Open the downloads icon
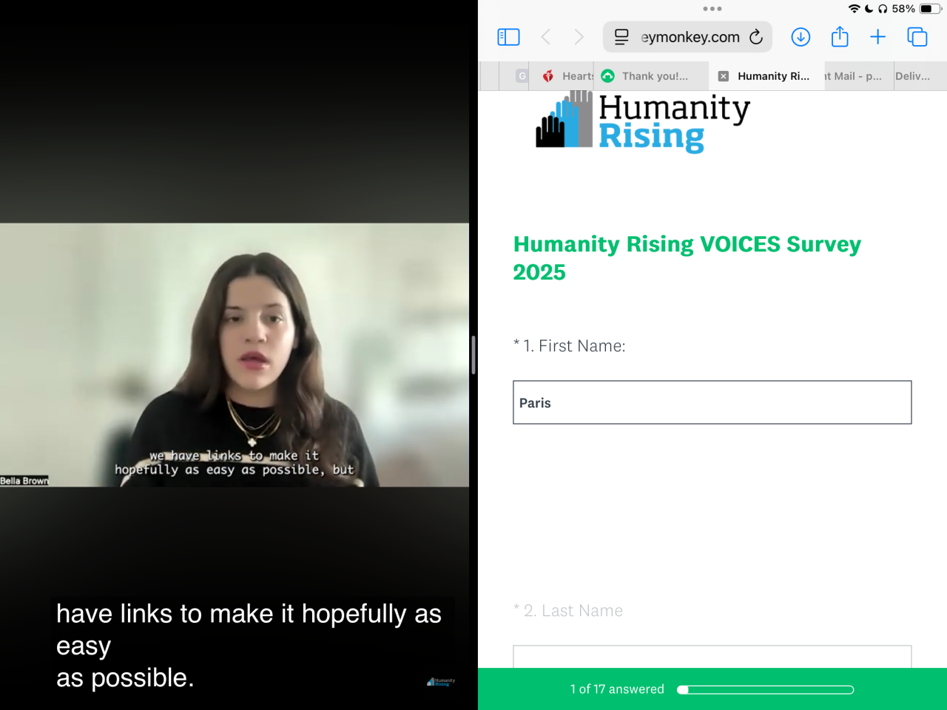The image size is (947, 710). (x=801, y=37)
